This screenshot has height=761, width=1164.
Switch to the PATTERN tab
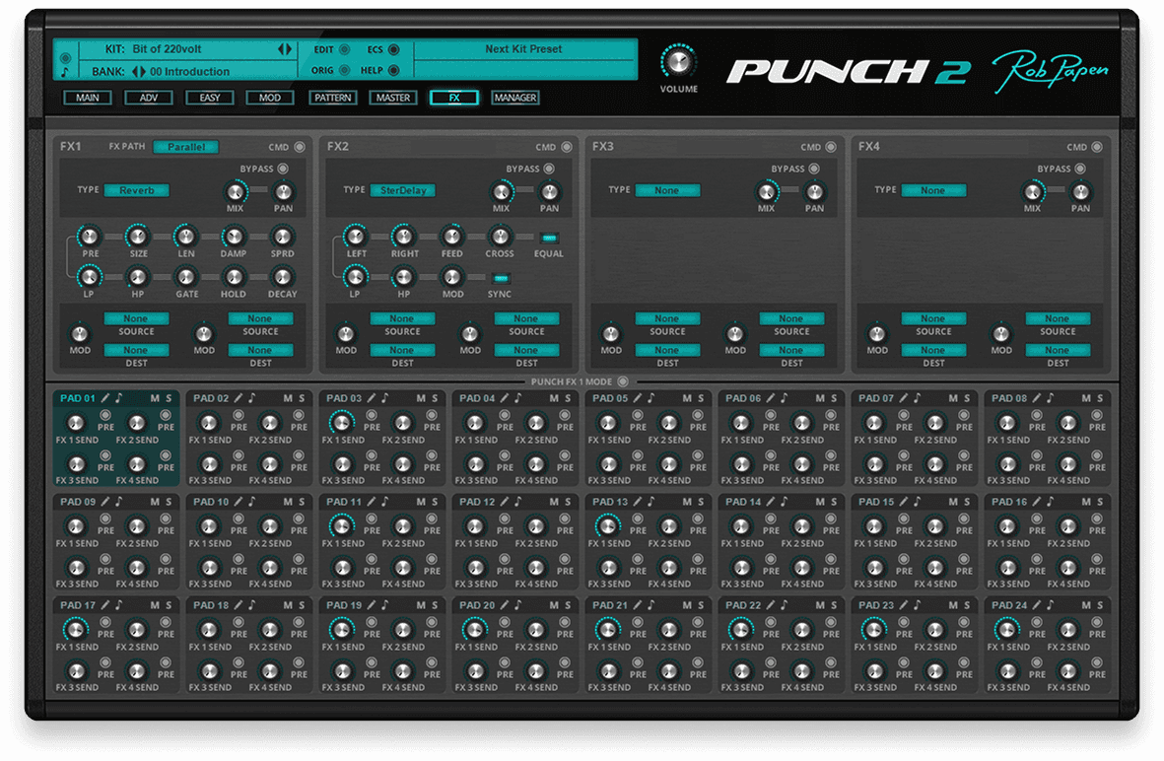click(333, 98)
